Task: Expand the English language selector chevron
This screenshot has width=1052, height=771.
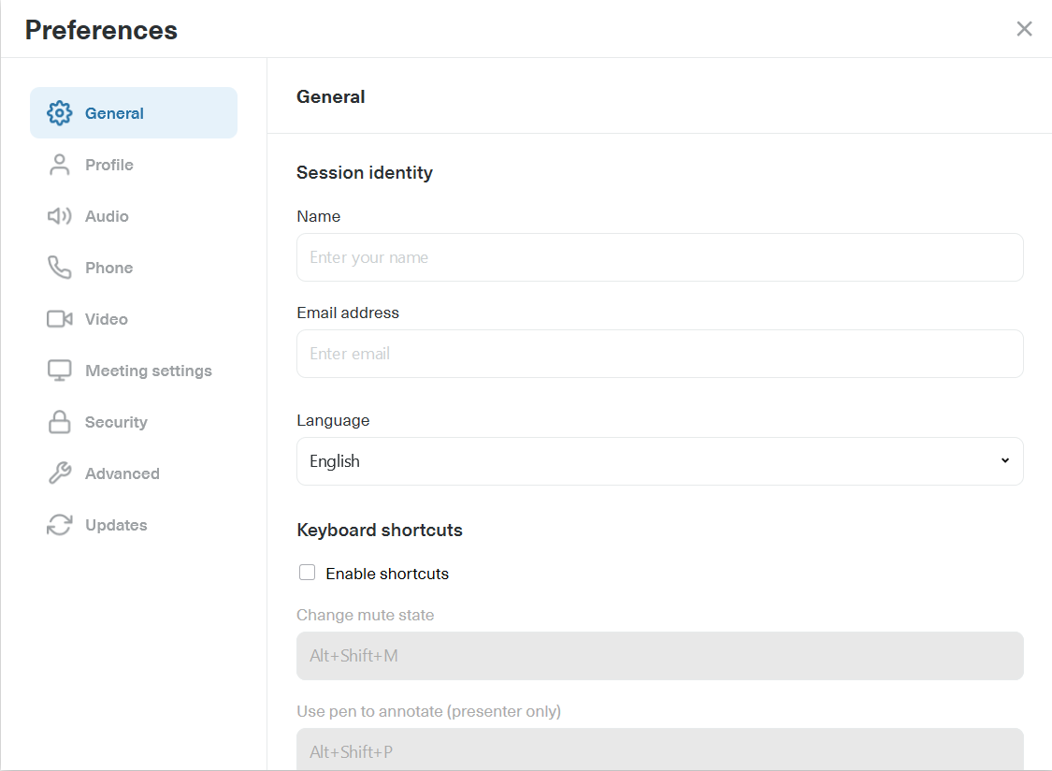Action: pos(1004,460)
